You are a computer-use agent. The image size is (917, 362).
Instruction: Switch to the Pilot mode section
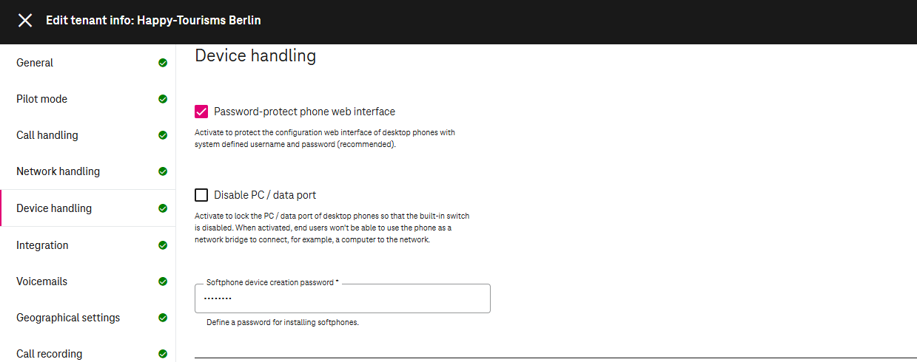point(41,99)
